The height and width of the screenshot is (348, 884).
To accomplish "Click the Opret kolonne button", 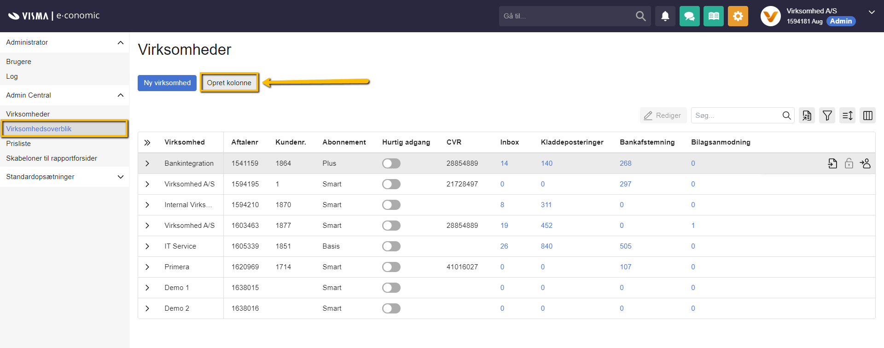I will pos(229,83).
